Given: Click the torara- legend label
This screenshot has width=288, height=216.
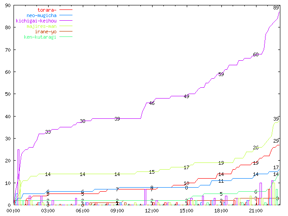Looking at the screenshot, I should pos(47,9).
